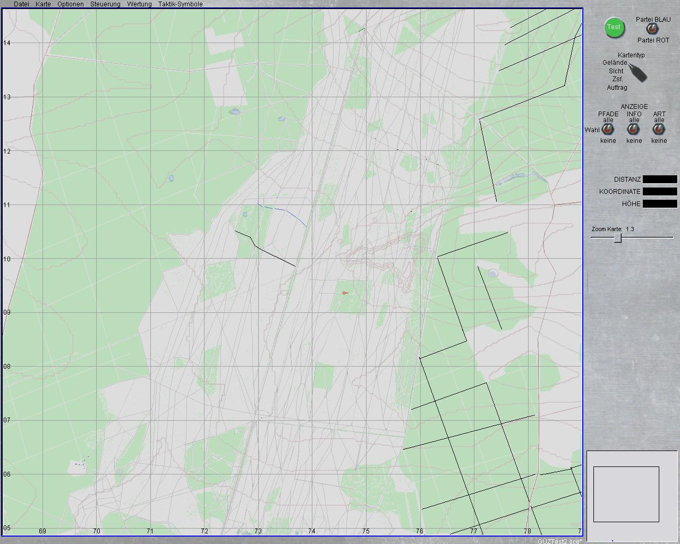Screen dimensions: 680x544
Task: Select Gelände map type
Action: [x=615, y=63]
